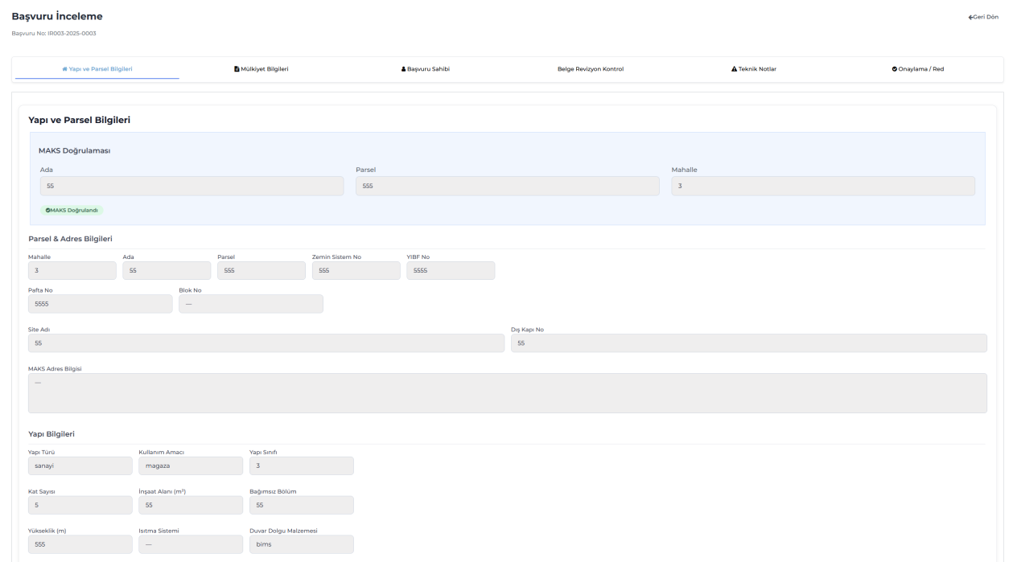Switch to the Başvuru Sahibi tab
Image resolution: width=1013 pixels, height=562 pixels.
click(x=425, y=69)
